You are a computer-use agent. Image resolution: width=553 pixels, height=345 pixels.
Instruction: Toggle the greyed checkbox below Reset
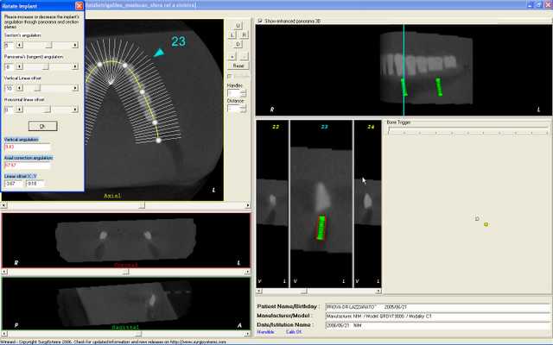point(230,76)
